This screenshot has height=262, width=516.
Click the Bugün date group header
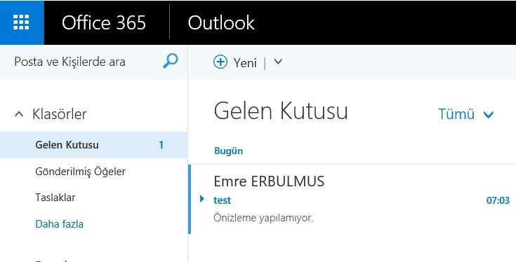pyautogui.click(x=228, y=151)
